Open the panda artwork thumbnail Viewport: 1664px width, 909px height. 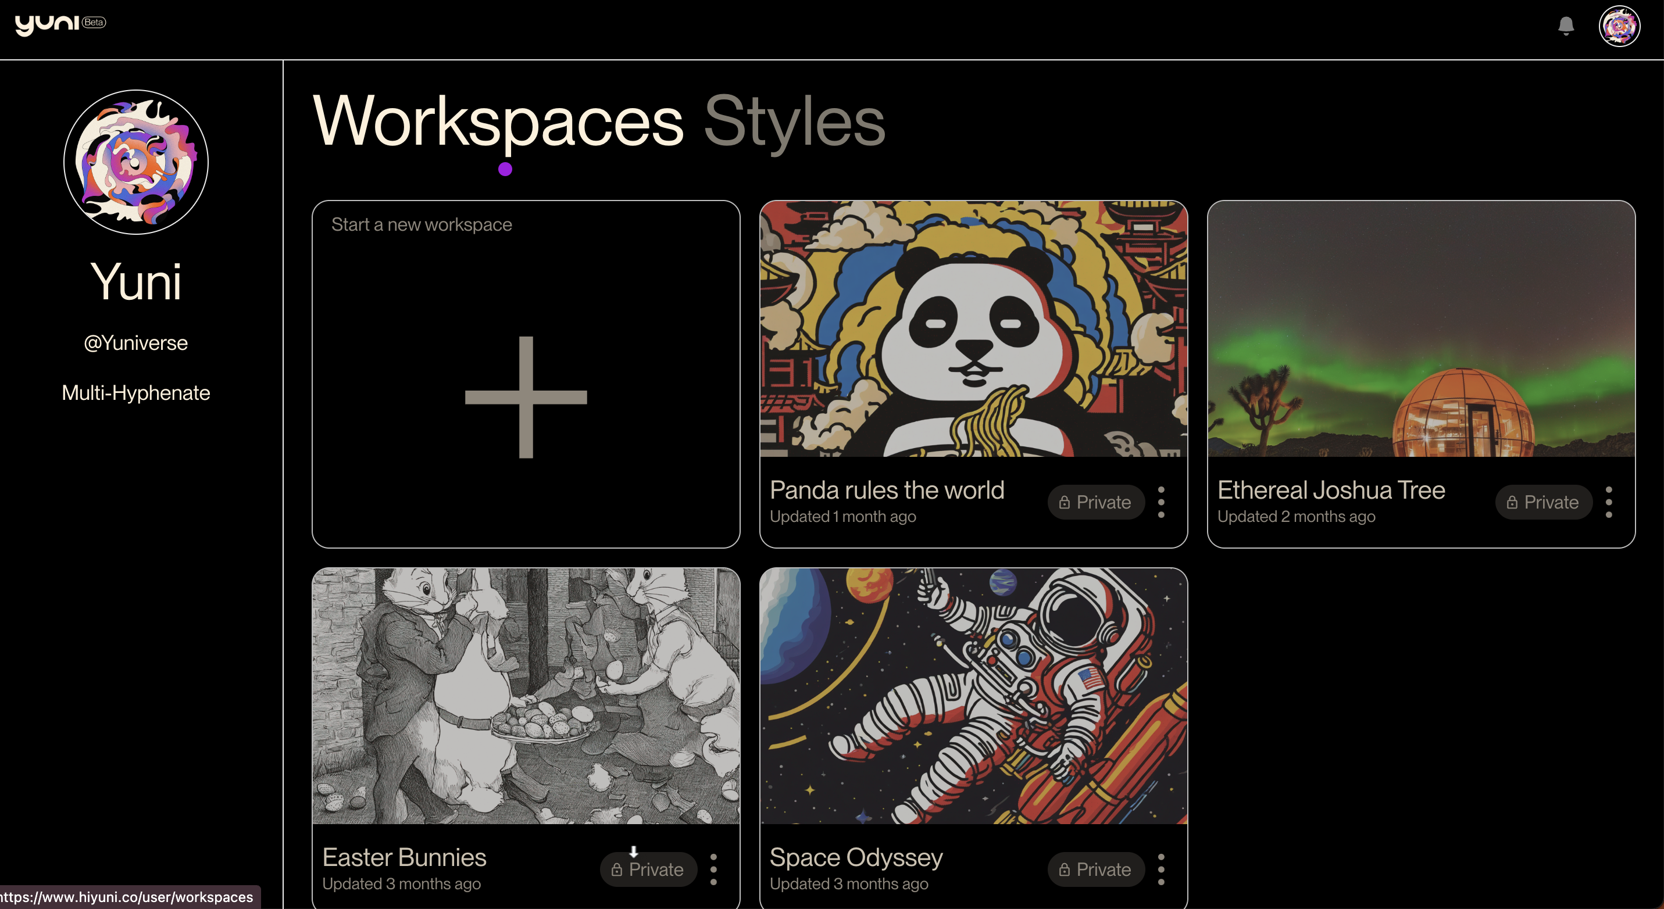coord(973,330)
